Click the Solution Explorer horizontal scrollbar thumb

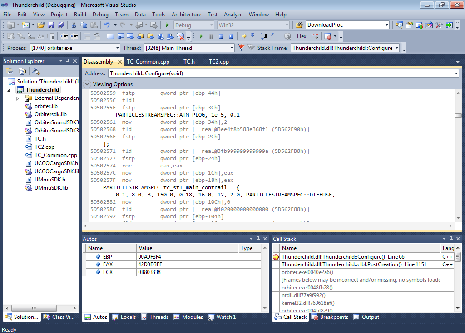point(34,308)
